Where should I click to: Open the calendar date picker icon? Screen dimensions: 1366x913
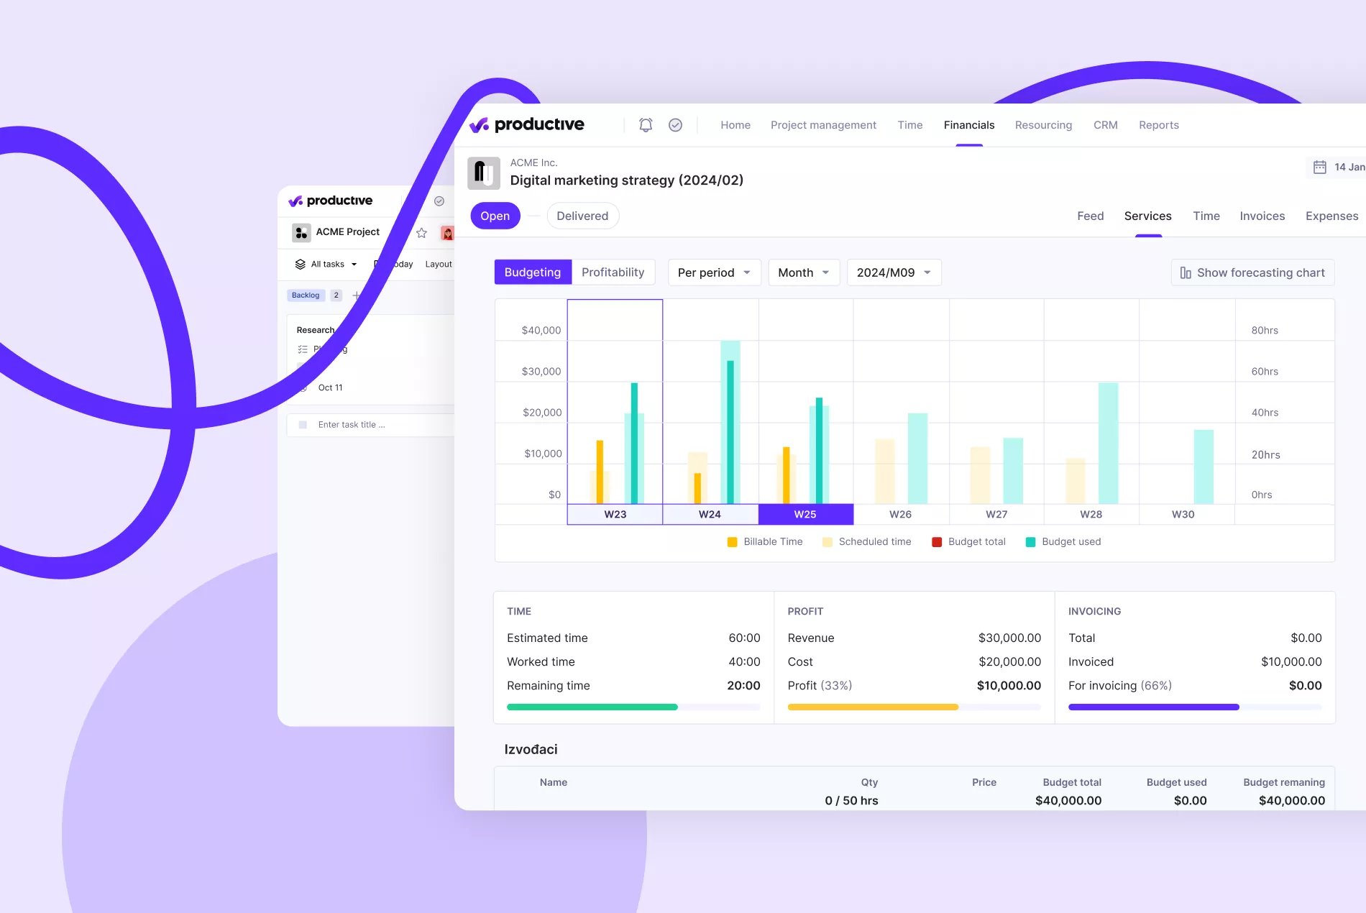pos(1319,167)
